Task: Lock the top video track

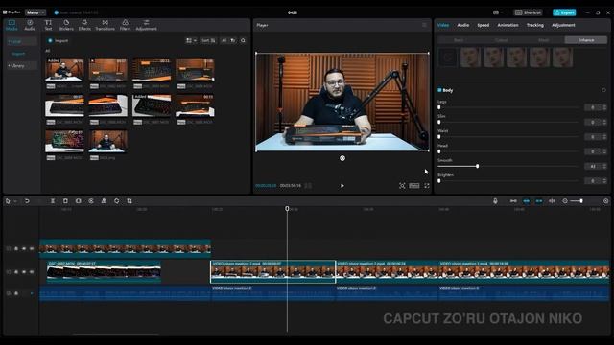Action: [16, 249]
